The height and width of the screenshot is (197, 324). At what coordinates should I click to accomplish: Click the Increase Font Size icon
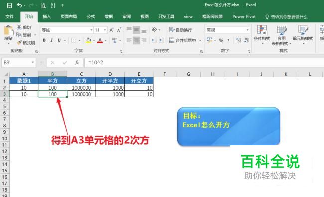tap(111, 30)
